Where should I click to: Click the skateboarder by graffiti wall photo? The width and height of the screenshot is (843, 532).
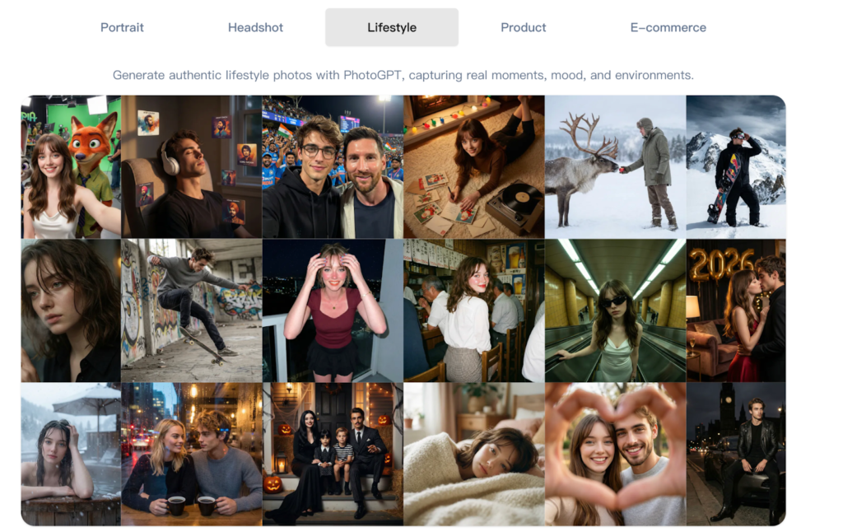[191, 310]
